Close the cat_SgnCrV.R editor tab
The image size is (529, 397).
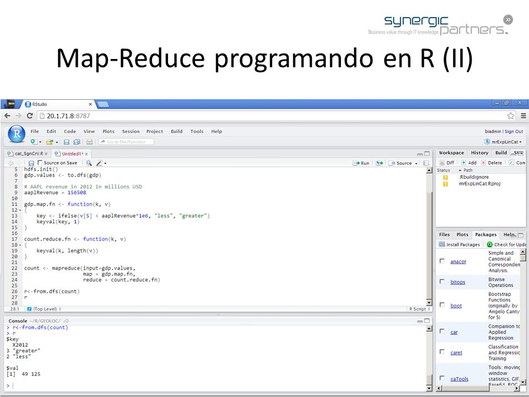(x=46, y=154)
